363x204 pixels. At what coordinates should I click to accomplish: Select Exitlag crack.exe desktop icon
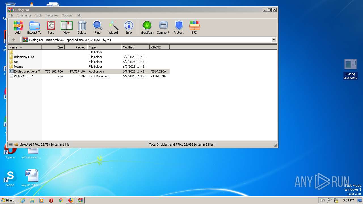tap(351, 69)
